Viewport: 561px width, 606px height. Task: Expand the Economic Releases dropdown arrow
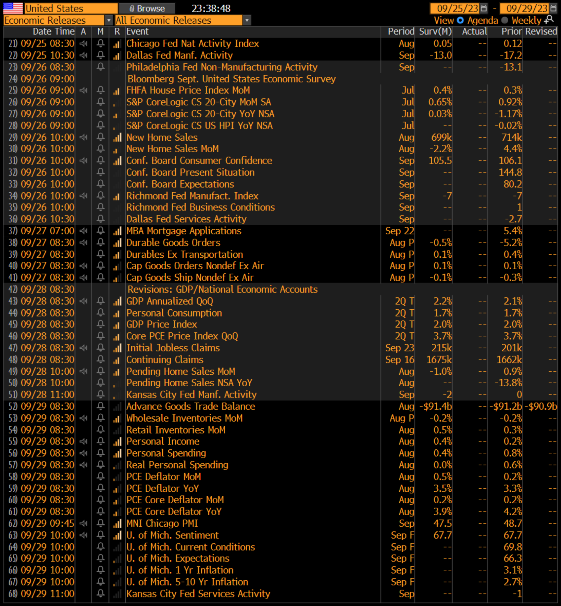point(109,21)
